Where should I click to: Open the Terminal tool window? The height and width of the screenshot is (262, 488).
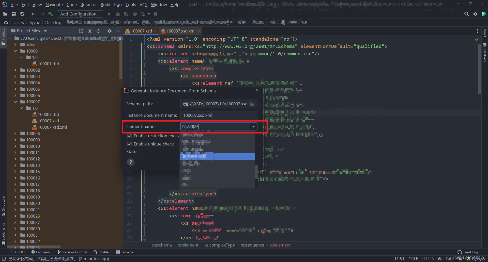click(x=125, y=252)
